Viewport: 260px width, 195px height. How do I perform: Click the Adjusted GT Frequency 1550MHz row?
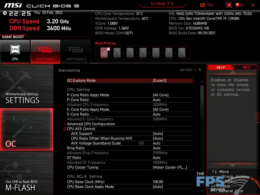coord(130,162)
